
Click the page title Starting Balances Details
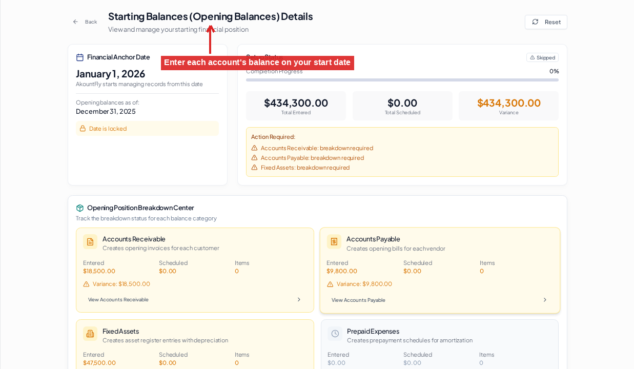tap(210, 16)
